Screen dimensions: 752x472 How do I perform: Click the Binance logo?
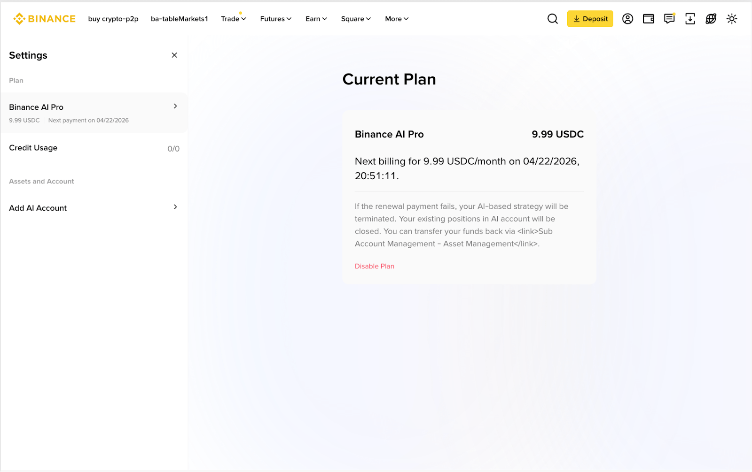44,19
